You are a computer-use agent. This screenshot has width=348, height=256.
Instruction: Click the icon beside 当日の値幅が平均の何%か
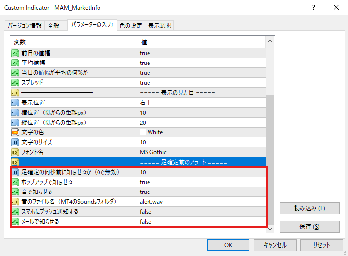15,73
